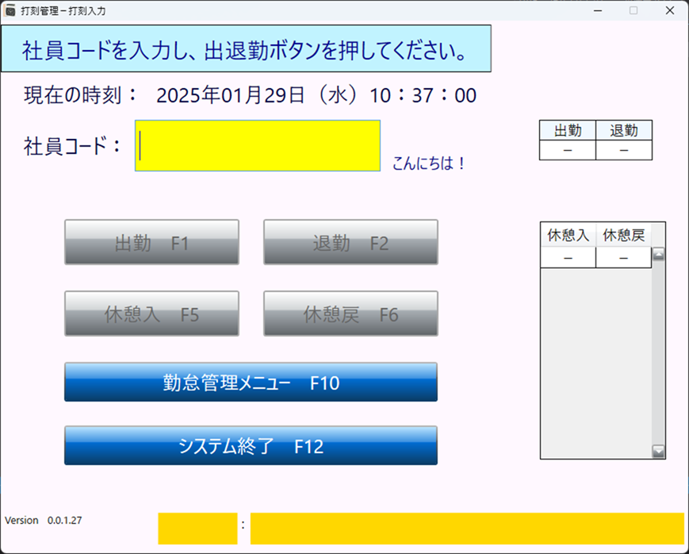
Task: Click the 休憩戻 column header
Action: tap(623, 236)
